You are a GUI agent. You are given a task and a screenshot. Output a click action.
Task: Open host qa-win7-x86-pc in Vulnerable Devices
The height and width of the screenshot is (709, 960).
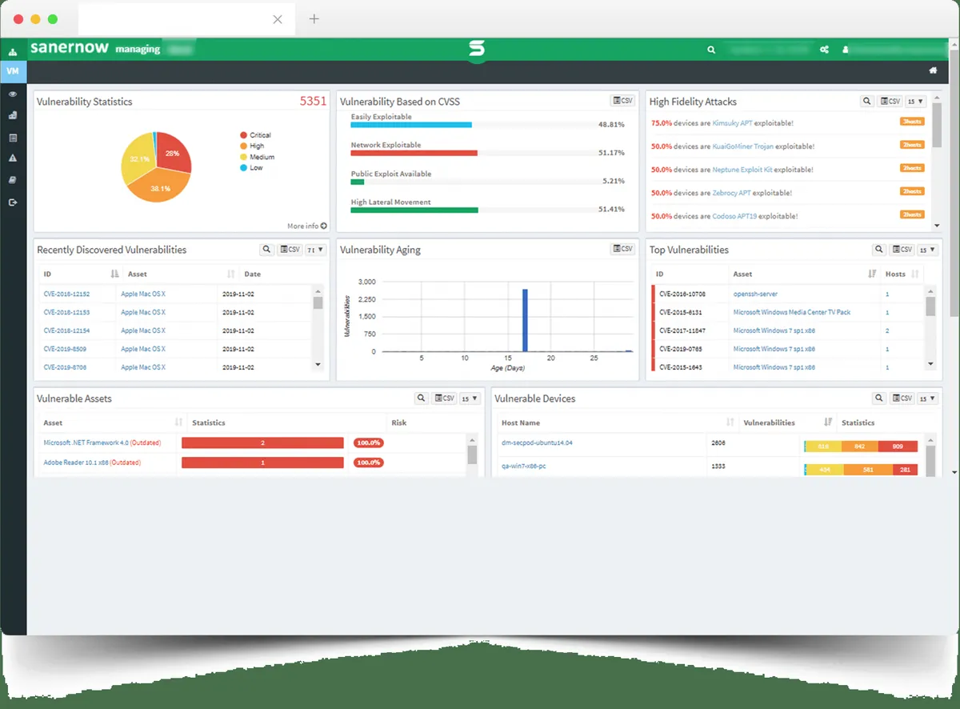[x=523, y=466]
